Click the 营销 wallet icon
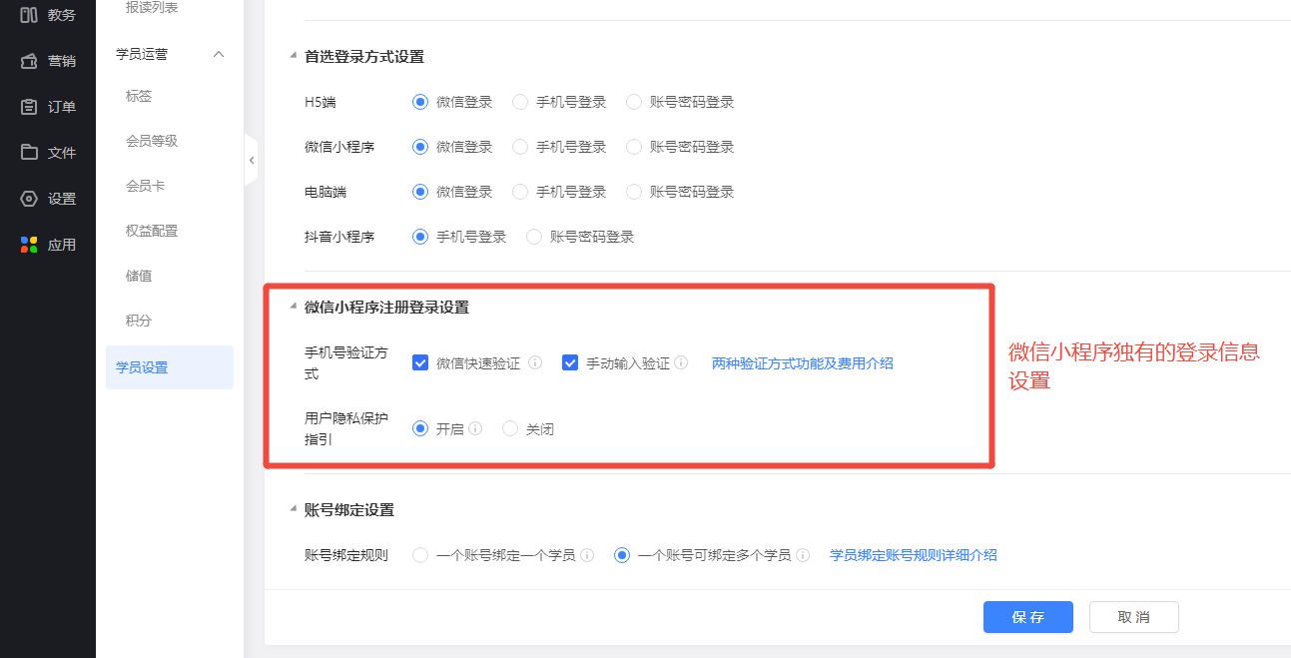1291x658 pixels. point(29,61)
